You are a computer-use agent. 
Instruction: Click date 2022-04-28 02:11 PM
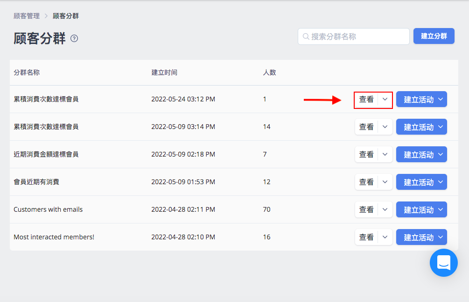click(x=183, y=209)
